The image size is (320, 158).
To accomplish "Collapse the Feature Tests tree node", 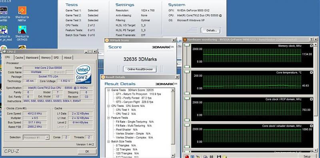I will point(108,118).
